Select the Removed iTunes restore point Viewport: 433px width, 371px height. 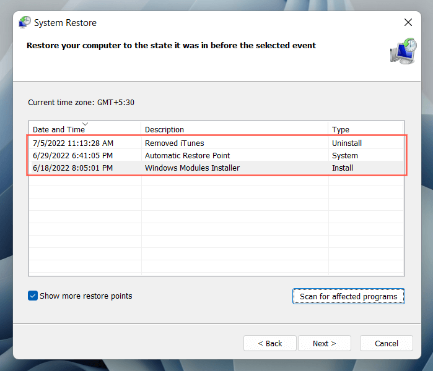pos(174,143)
